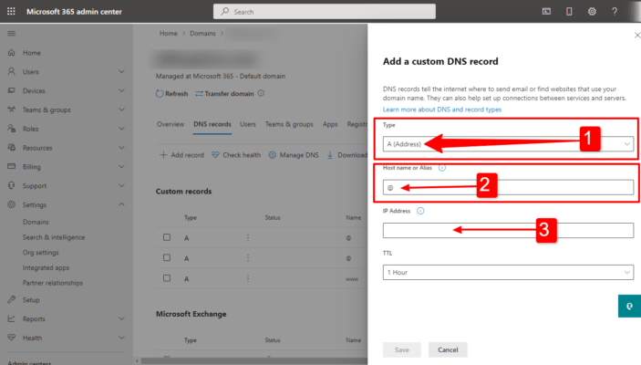Screen dimensions: 641x365
Task: Open the settings gear in header
Action: (x=592, y=11)
